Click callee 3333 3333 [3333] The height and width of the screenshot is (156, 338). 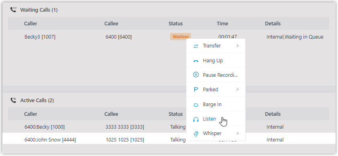(125, 127)
